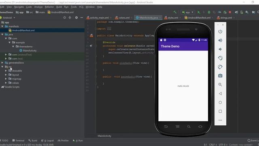Screen dimensions: 259x146
Task: Open the Build menu
Action: pyautogui.click(x=59, y=7)
